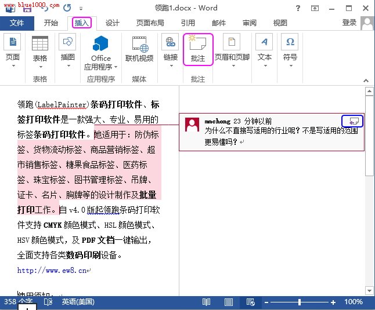This screenshot has width=375, height=310.
Task: Expand the 表格 dropdown arrow
Action: (x=41, y=67)
